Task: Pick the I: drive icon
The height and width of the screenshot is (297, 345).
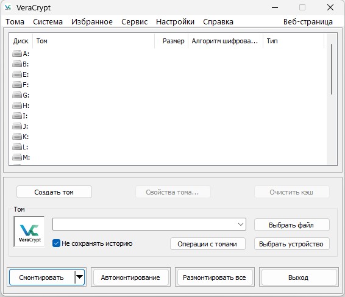Action: [x=17, y=116]
